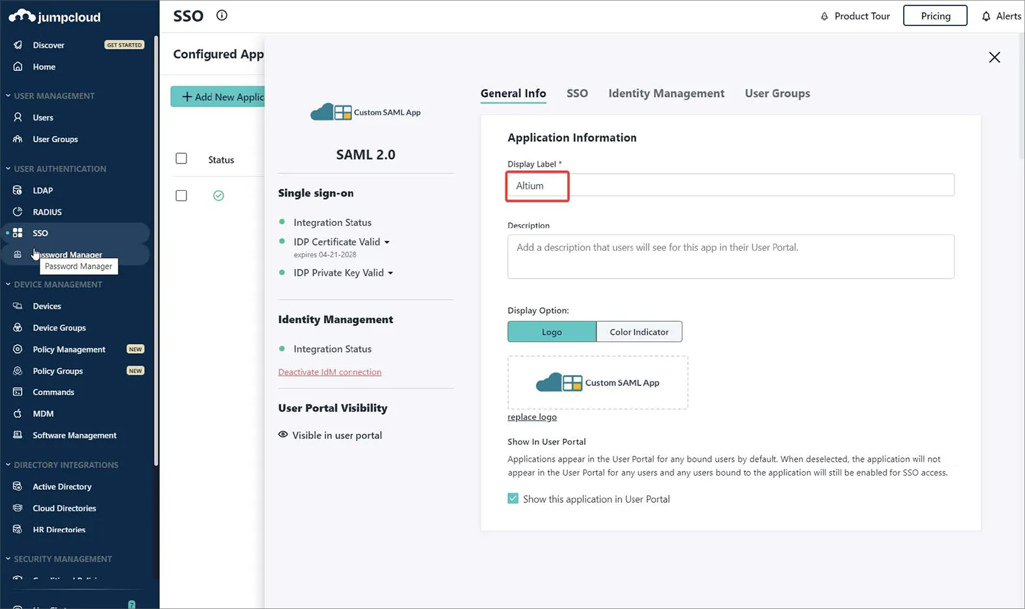
Task: Uncheck Show this application in User Portal
Action: point(513,499)
